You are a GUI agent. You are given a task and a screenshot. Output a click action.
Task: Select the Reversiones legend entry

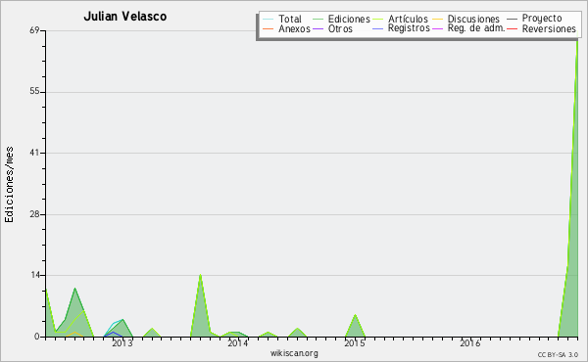pos(541,28)
